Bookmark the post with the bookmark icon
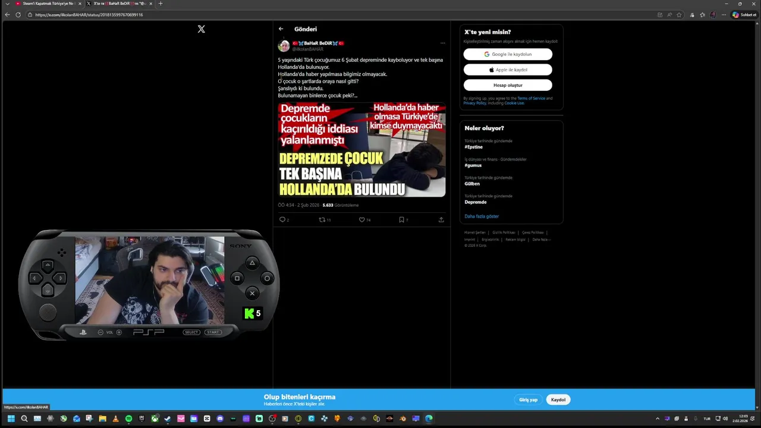This screenshot has height=428, width=761. [x=401, y=219]
